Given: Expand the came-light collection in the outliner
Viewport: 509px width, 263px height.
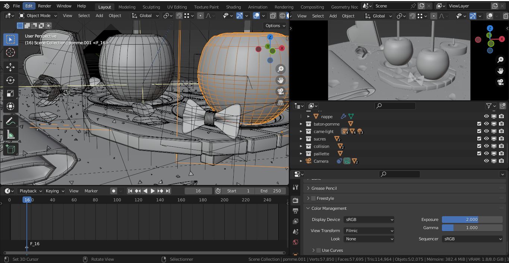Looking at the screenshot, I should tap(301, 131).
